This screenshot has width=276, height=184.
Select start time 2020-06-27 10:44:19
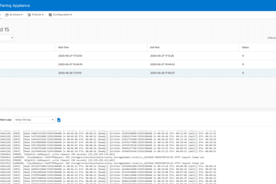click(70, 64)
